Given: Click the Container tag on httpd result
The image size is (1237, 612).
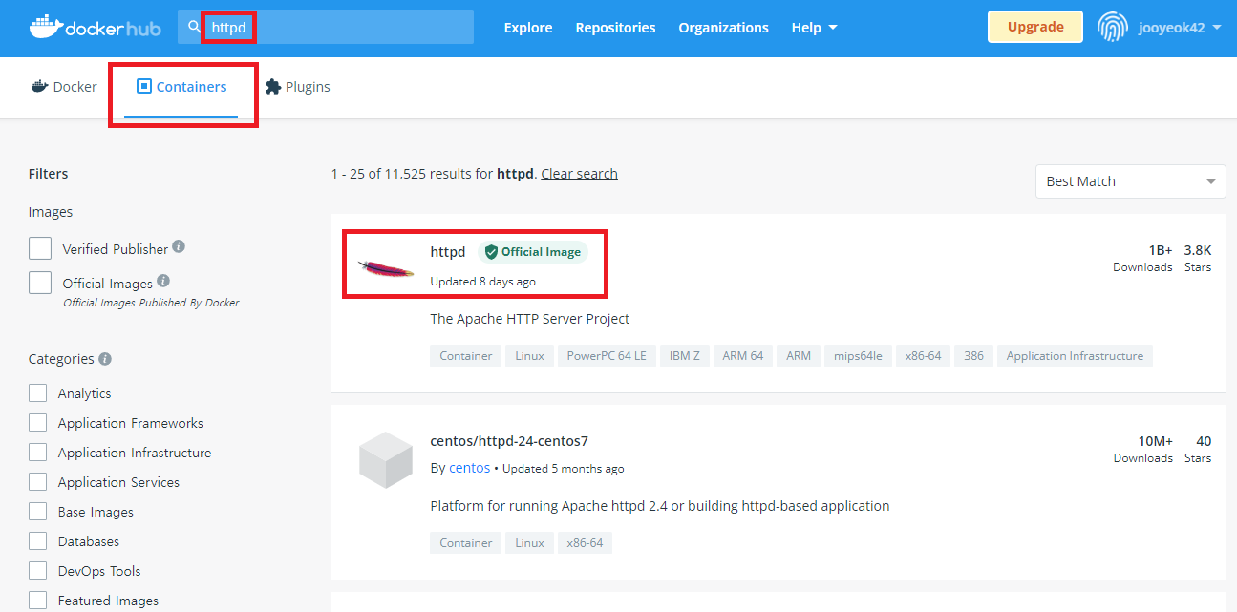Looking at the screenshot, I should pos(466,356).
